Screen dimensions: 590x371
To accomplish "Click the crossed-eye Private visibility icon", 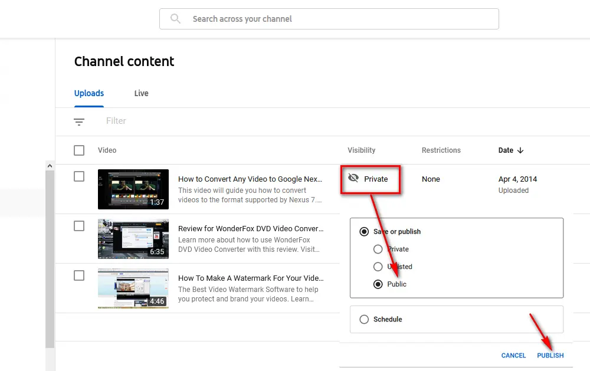I will click(x=353, y=178).
